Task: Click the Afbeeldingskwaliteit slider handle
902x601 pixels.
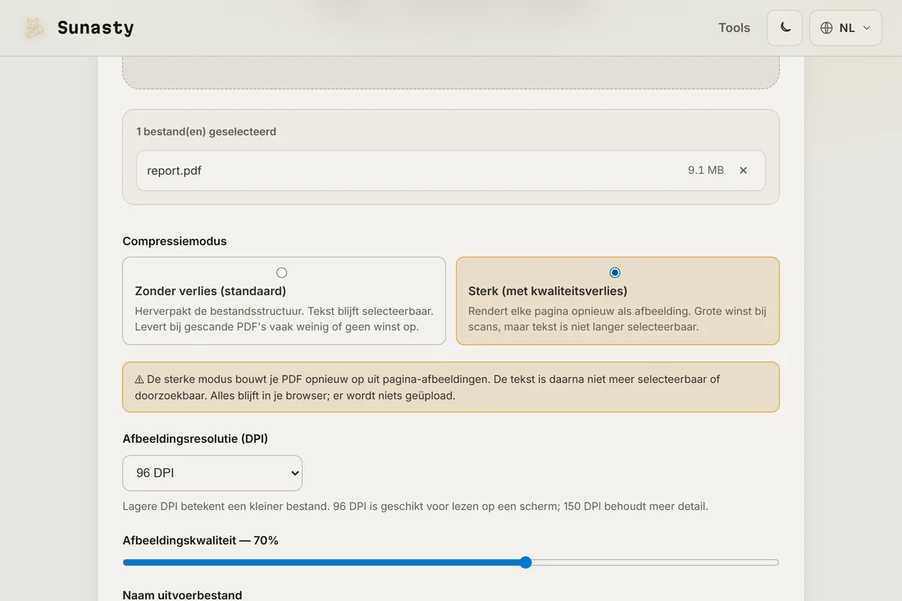Action: 525,562
